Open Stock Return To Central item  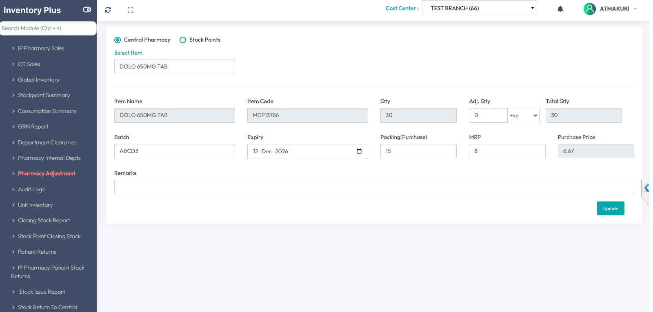(47, 307)
